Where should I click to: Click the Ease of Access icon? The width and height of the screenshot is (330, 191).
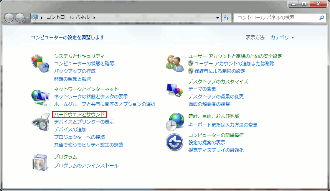(175, 142)
